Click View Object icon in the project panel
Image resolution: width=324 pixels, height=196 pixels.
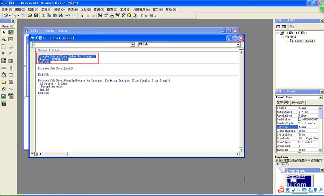[284, 26]
